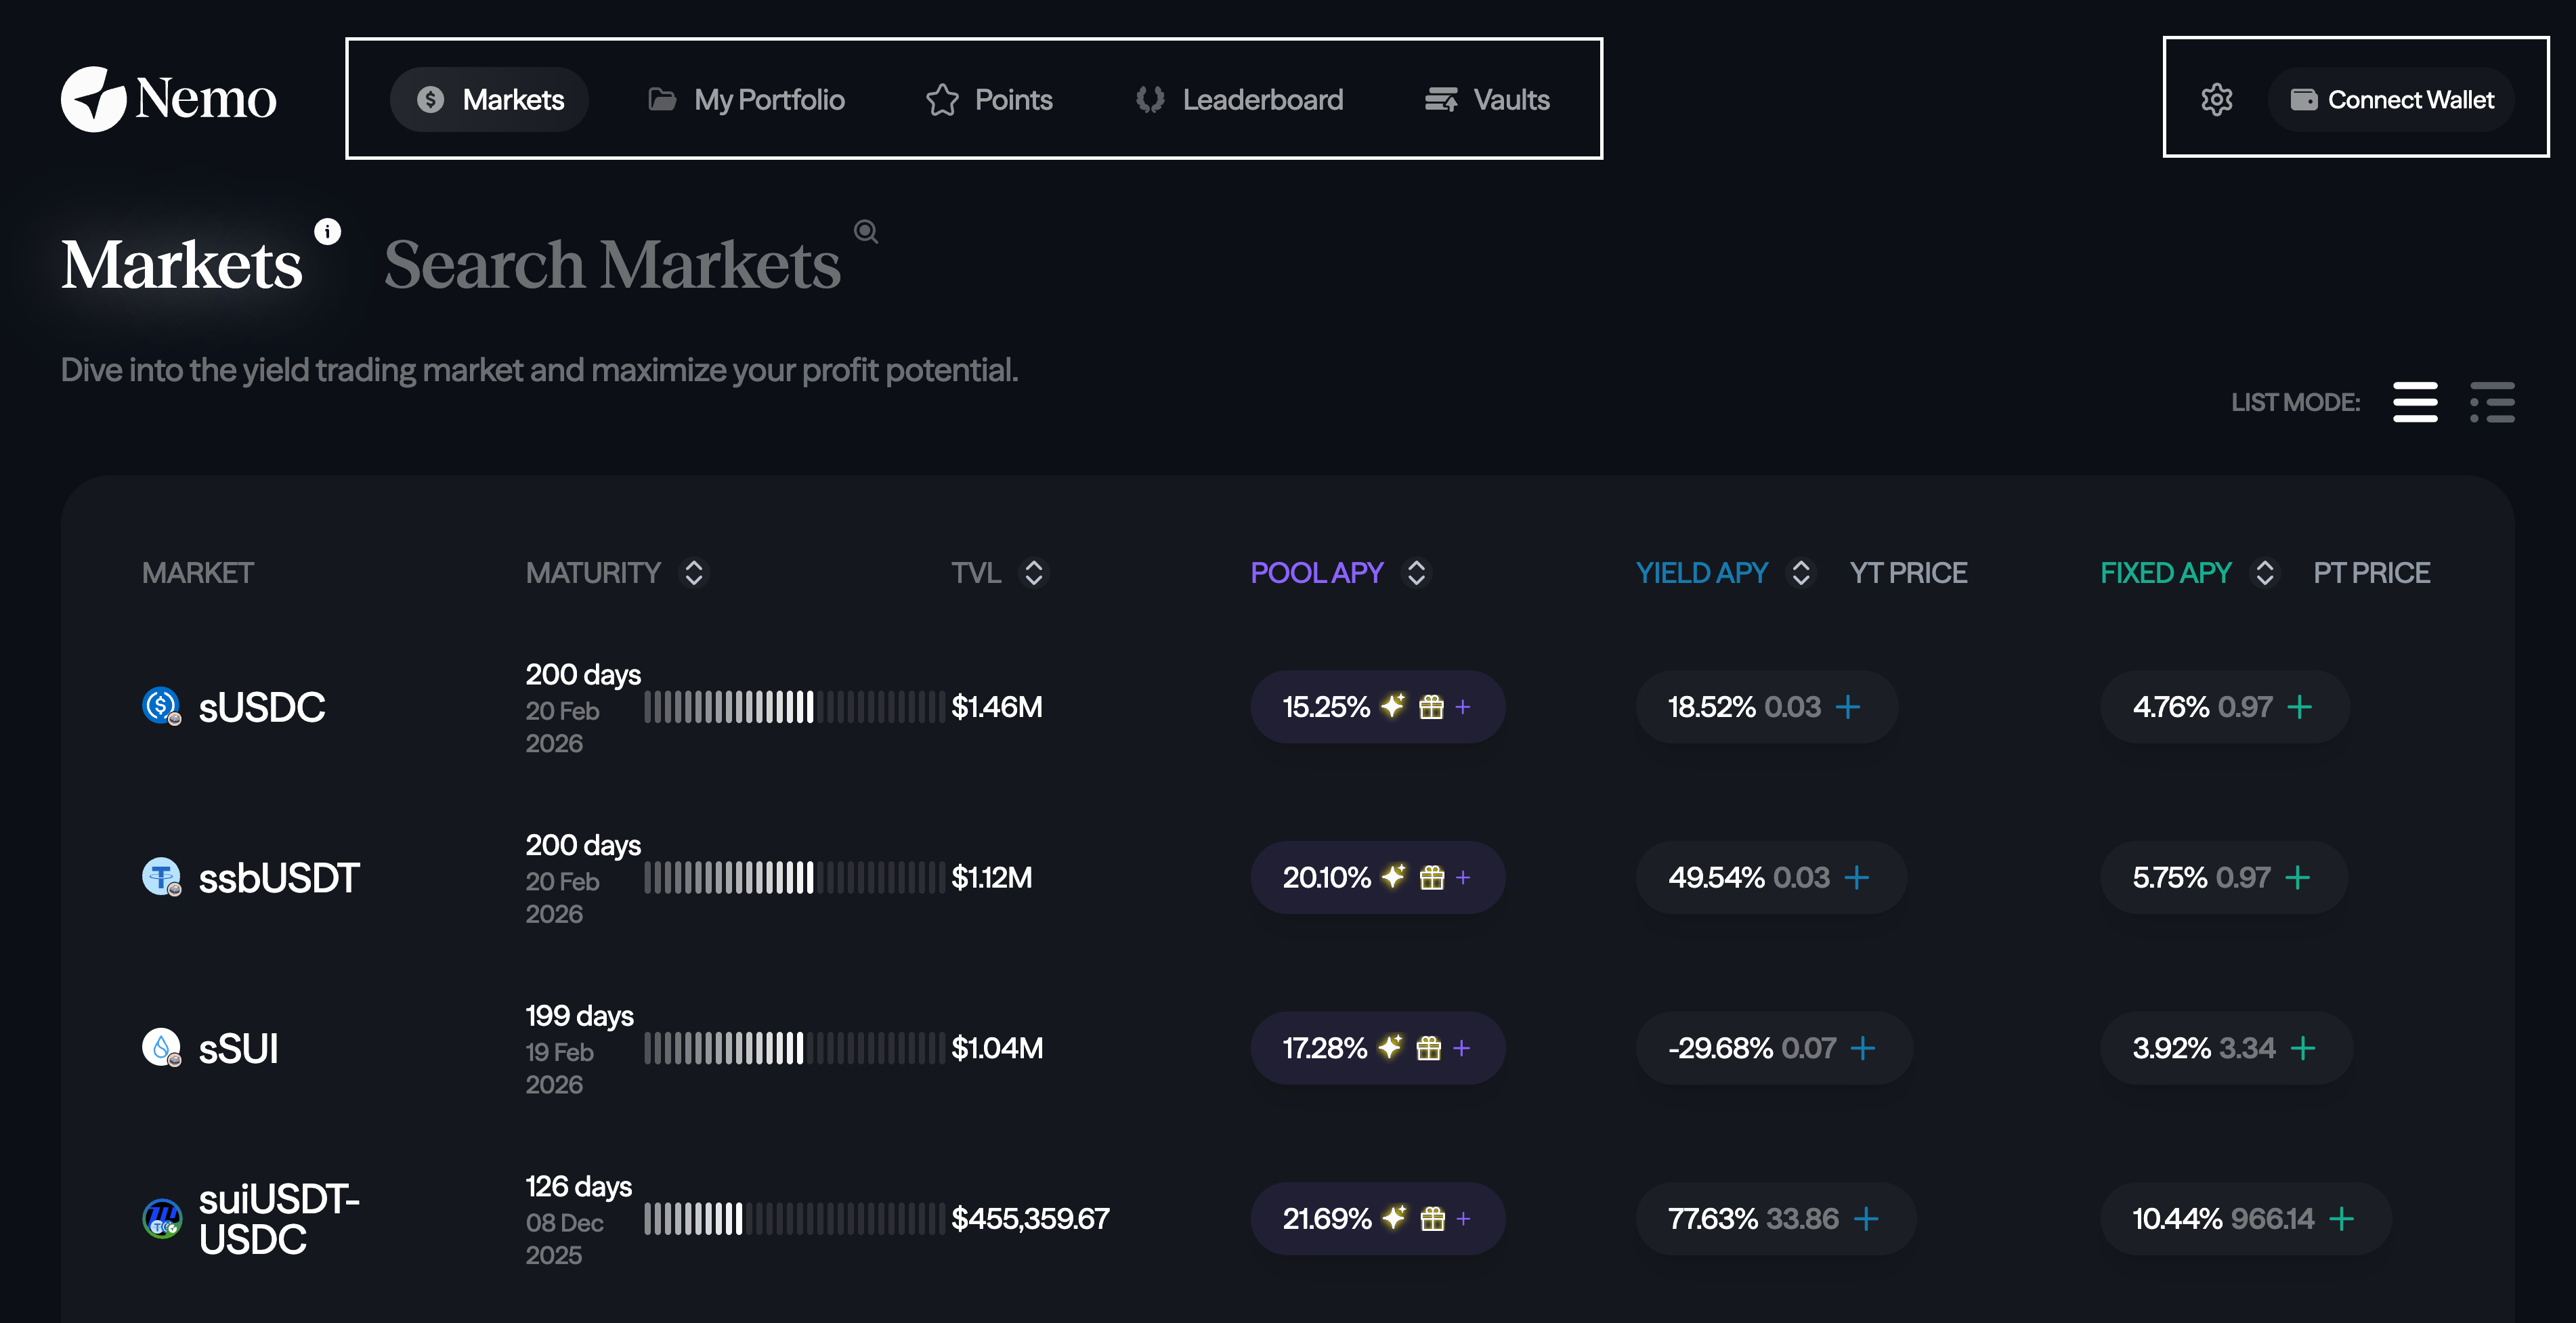Click the plus on 4.76% fixed APY

coord(2300,707)
